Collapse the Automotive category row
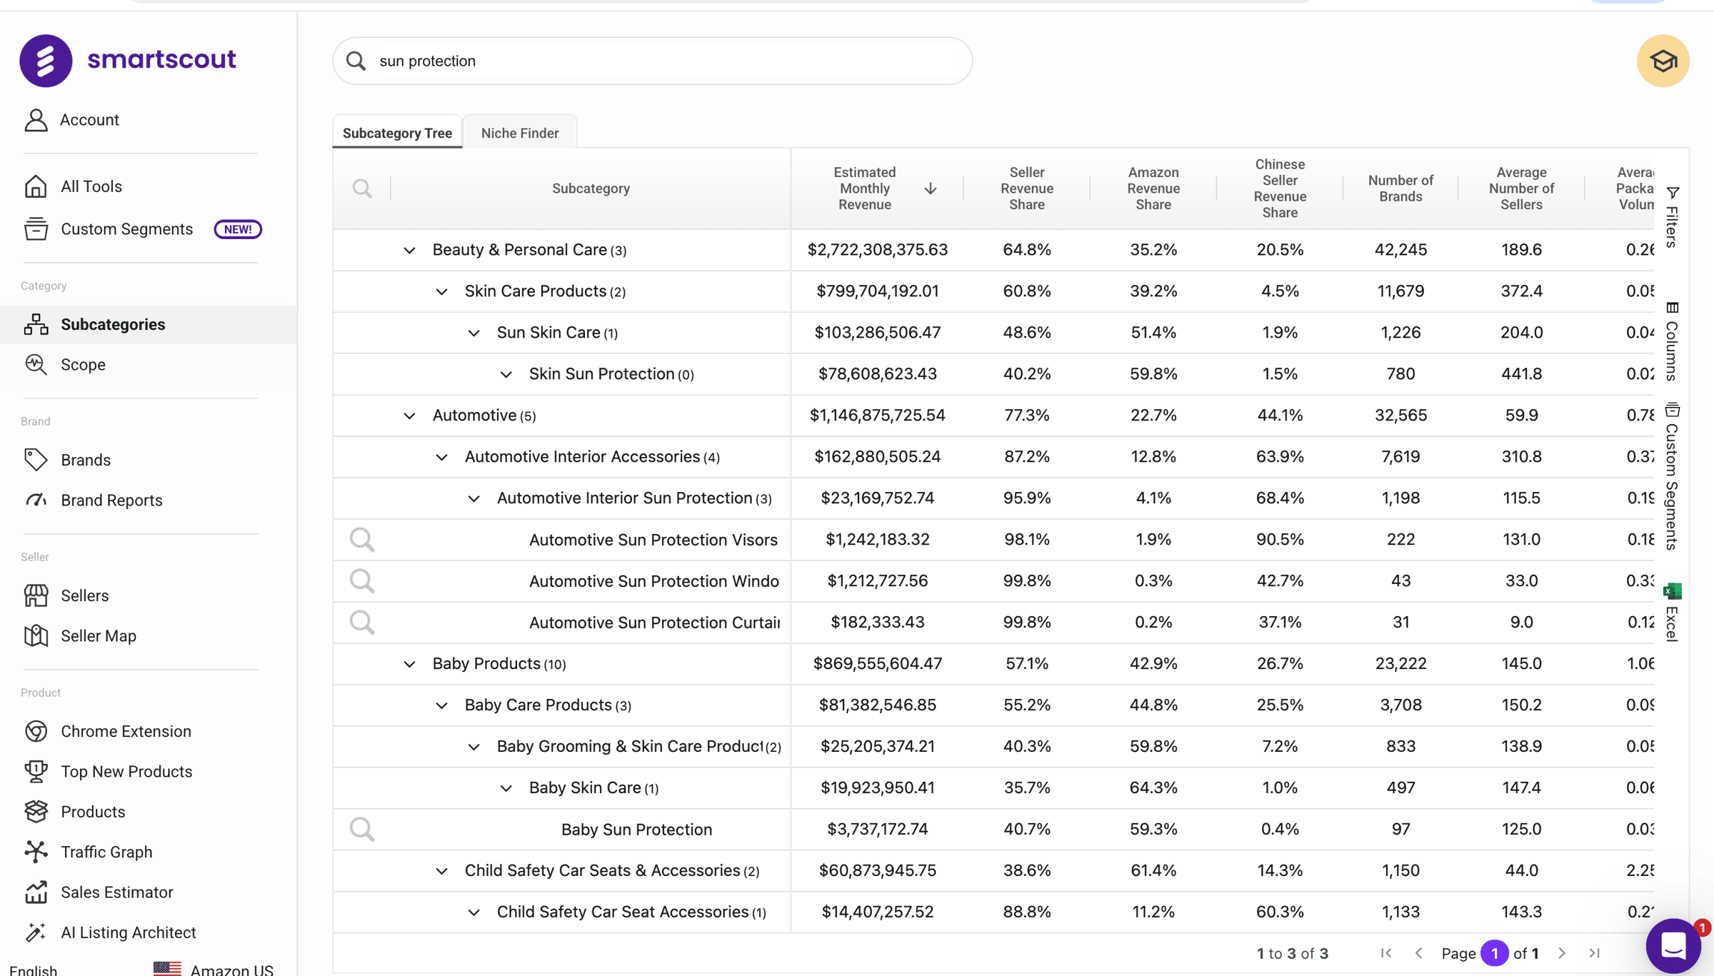This screenshot has width=1714, height=976. pyautogui.click(x=409, y=416)
